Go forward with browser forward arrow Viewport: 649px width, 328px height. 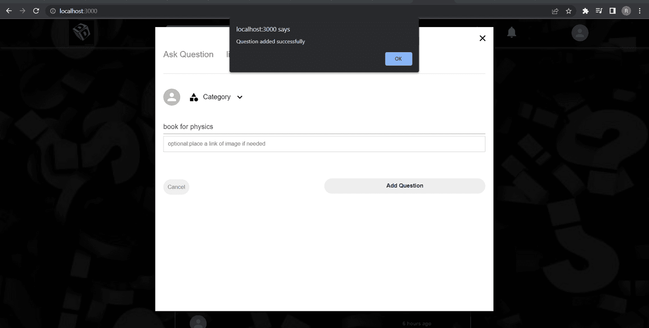[x=23, y=11]
